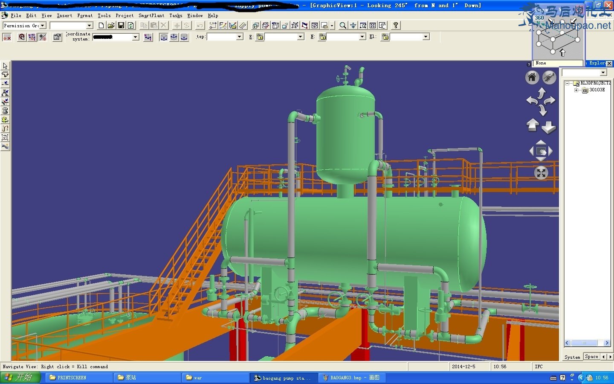Open the Coordinate system dropdown
Screen dimensions: 614x384
tap(136, 37)
